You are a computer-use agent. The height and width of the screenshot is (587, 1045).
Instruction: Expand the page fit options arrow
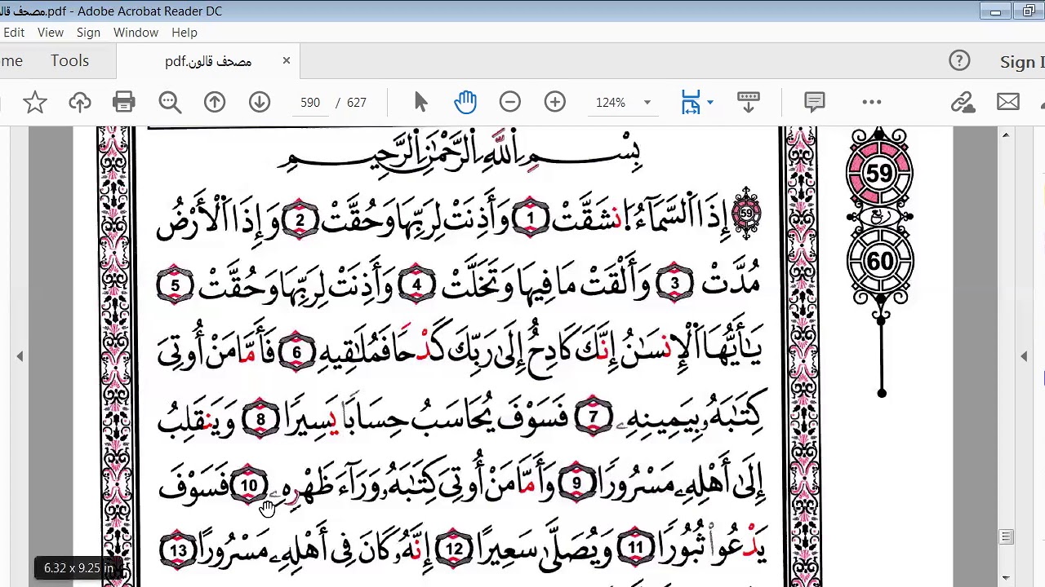[x=710, y=103]
